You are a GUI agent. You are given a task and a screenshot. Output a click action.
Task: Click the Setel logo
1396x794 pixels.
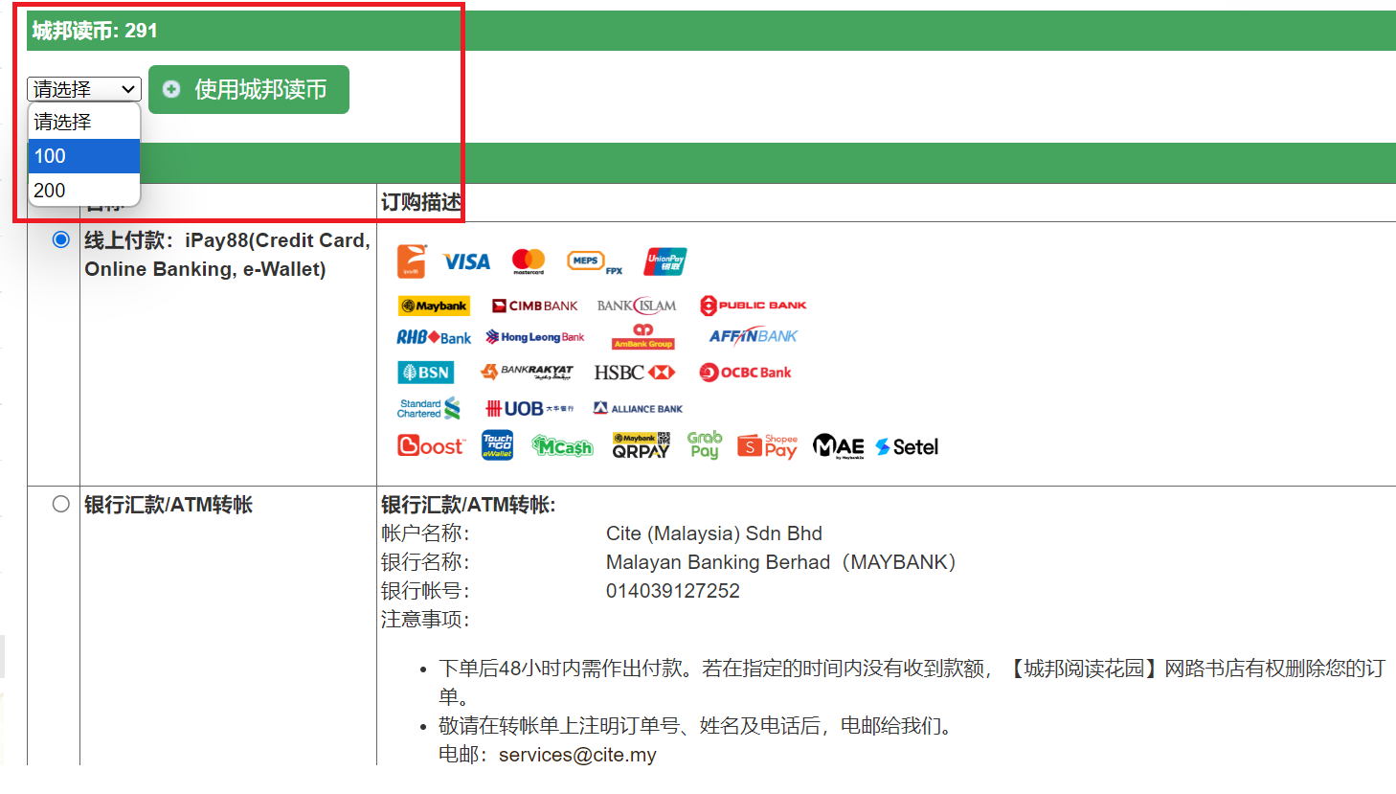[907, 446]
